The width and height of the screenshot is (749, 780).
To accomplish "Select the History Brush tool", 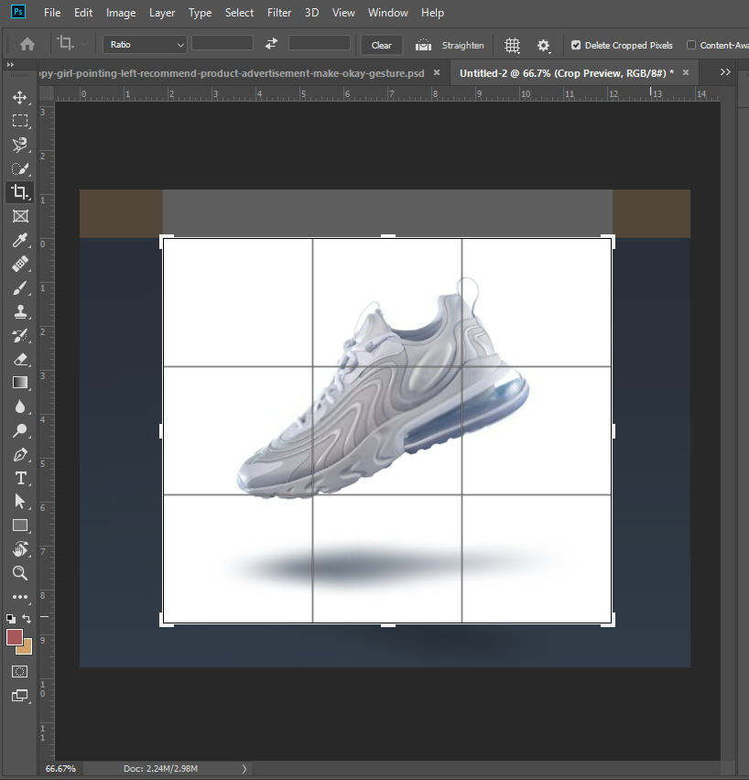I will click(x=20, y=336).
